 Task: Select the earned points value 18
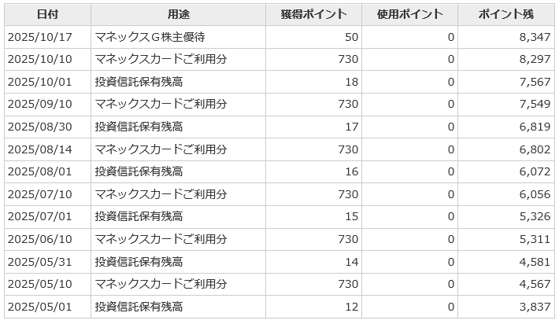click(351, 82)
